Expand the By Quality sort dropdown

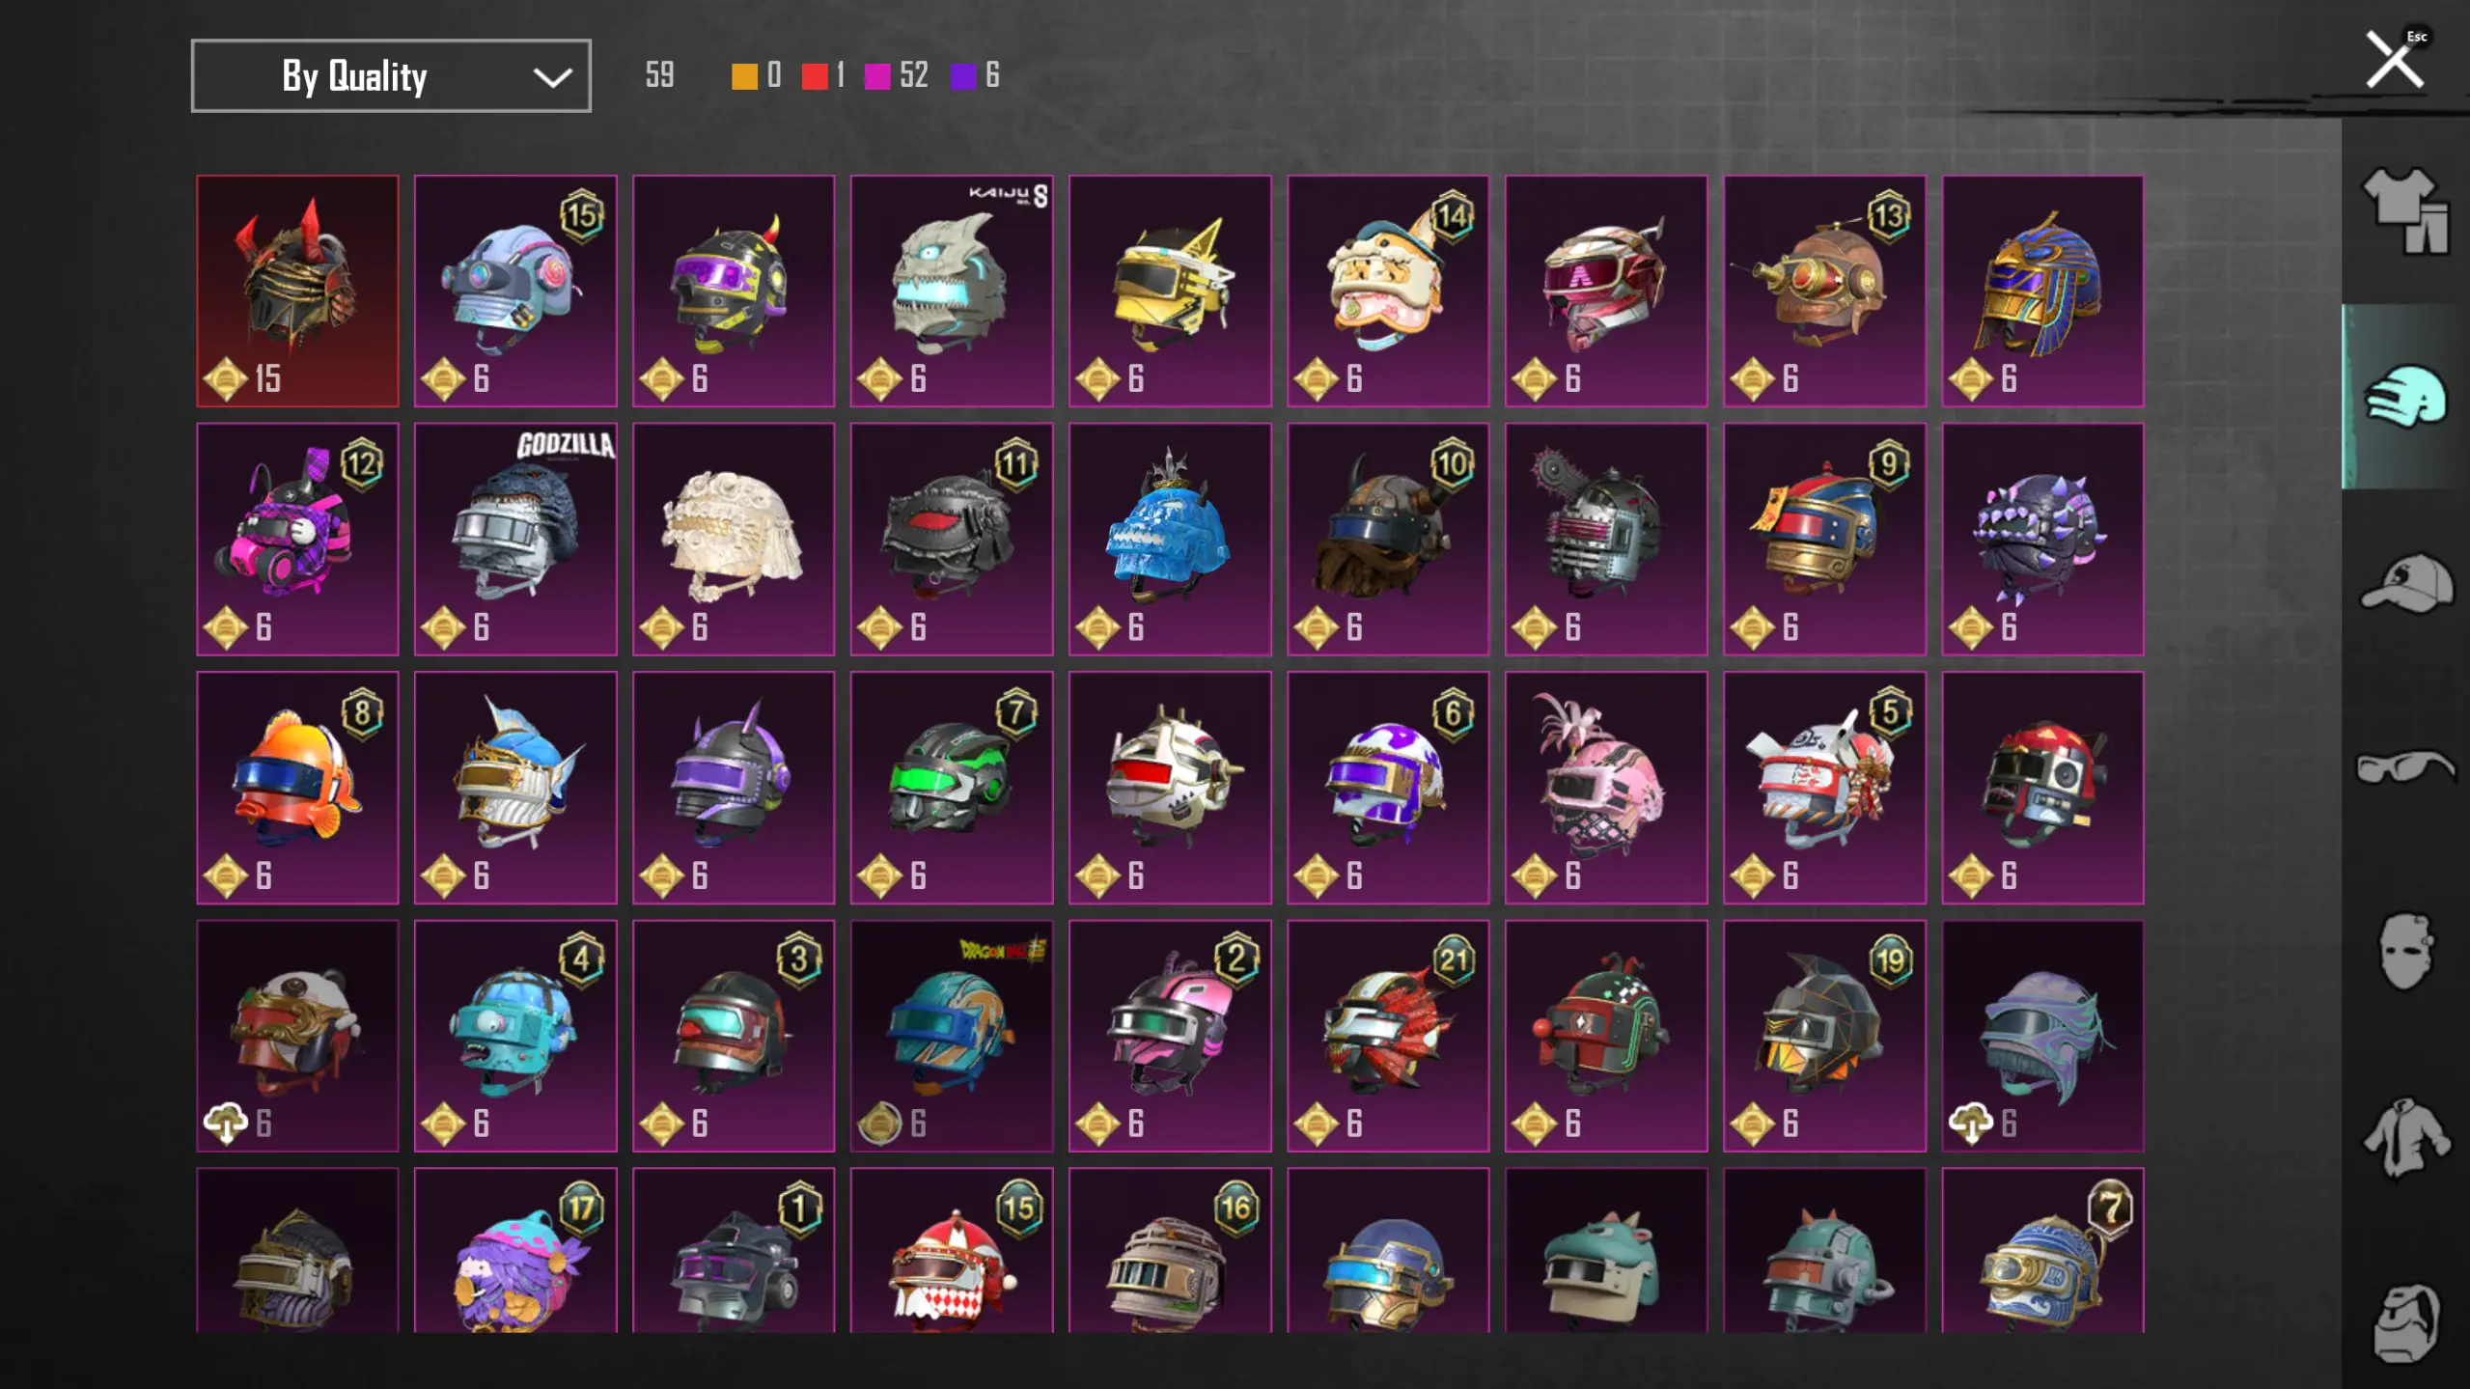(x=391, y=75)
